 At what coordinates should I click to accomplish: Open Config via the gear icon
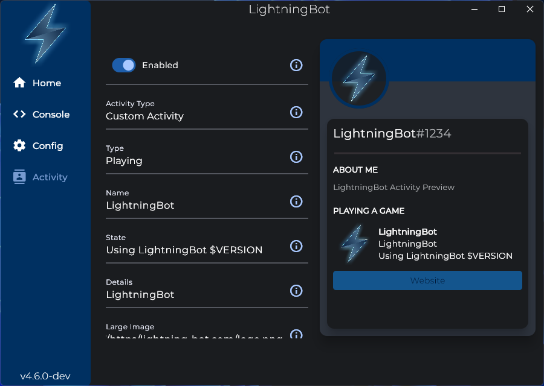[19, 145]
